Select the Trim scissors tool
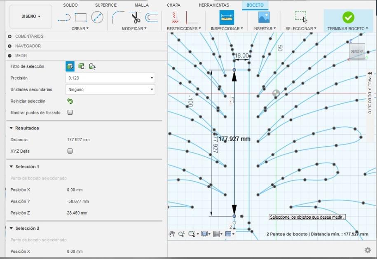The height and width of the screenshot is (259, 377). pyautogui.click(x=136, y=17)
